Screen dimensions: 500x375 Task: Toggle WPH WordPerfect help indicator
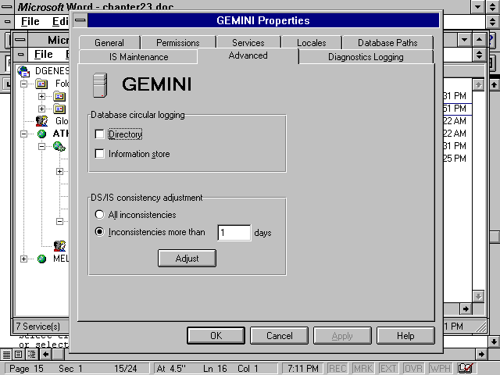(440, 369)
